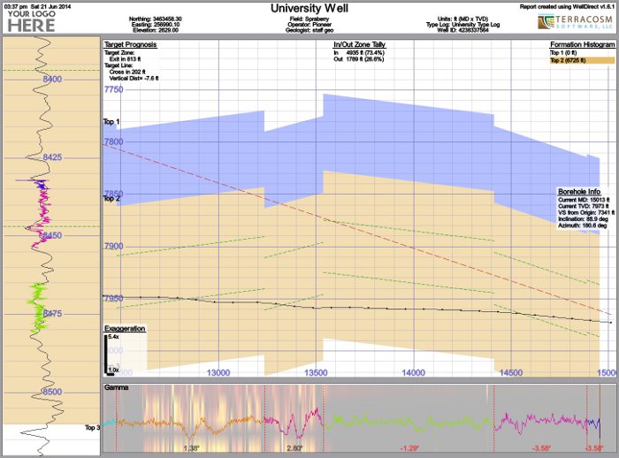Select the University Well title
The image size is (619, 458).
click(x=309, y=8)
